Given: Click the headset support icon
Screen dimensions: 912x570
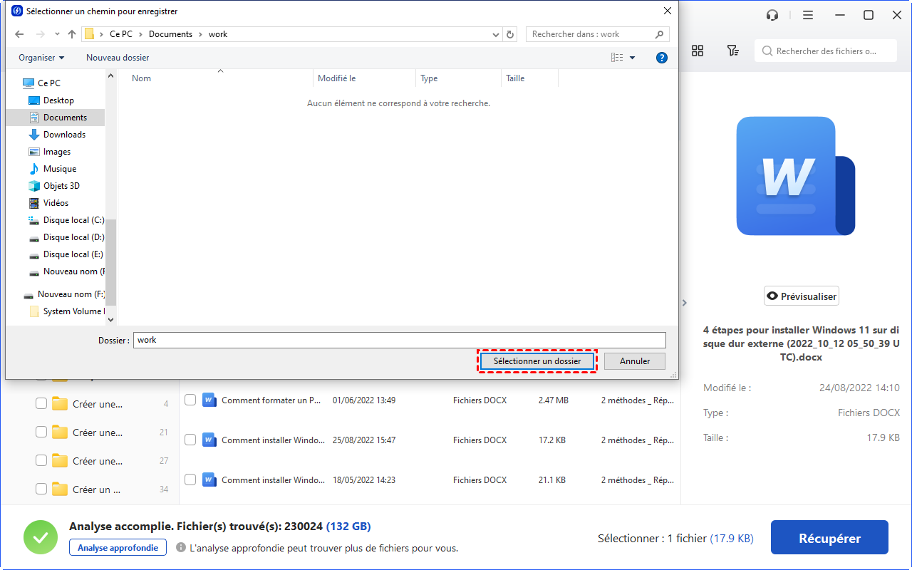Looking at the screenshot, I should (x=772, y=15).
